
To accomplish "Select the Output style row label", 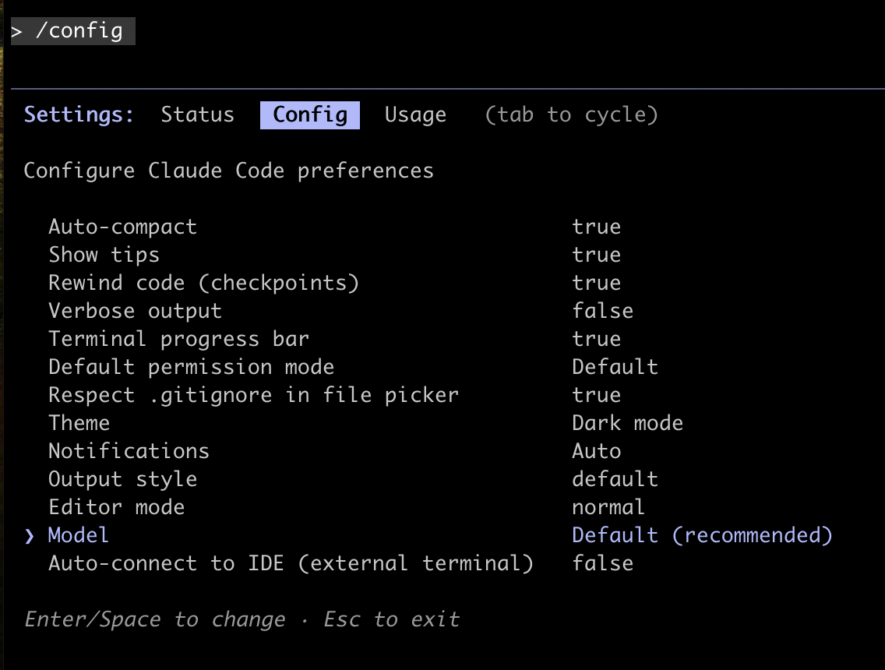I will pyautogui.click(x=122, y=479).
